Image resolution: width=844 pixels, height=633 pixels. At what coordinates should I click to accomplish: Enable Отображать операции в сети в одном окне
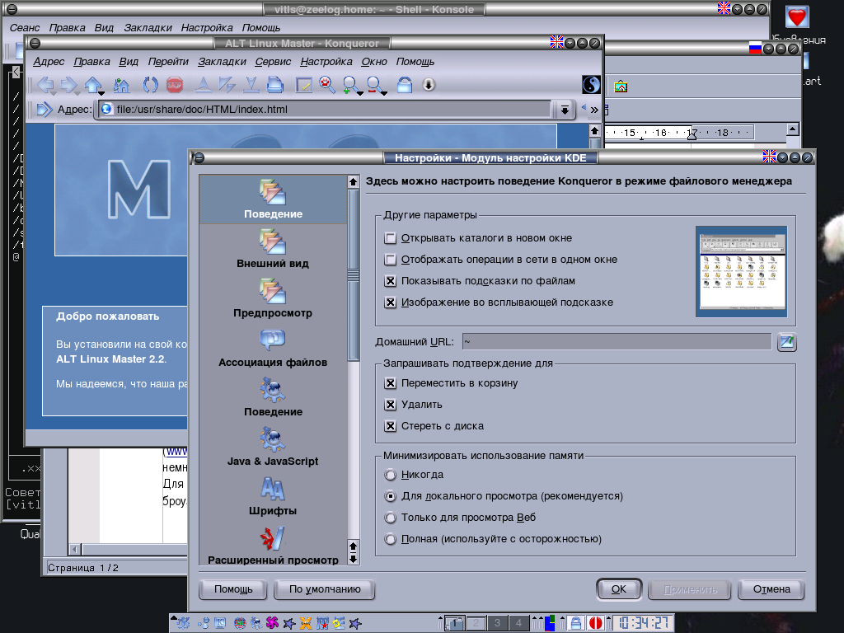point(390,260)
